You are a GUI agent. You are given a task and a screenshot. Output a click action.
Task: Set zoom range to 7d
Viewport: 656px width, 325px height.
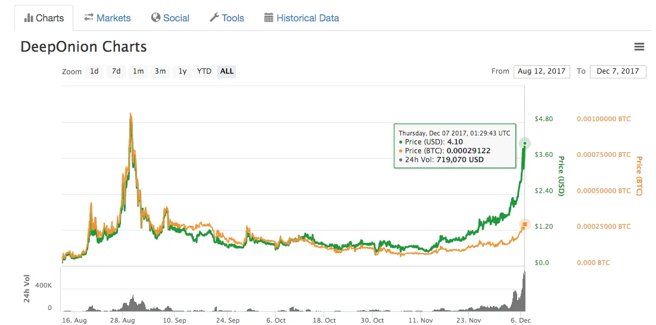click(116, 71)
